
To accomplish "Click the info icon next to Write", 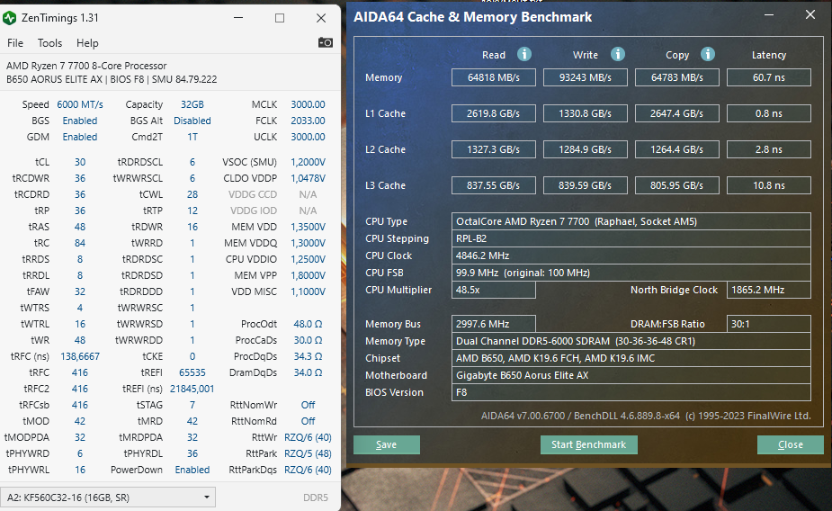I will (618, 54).
